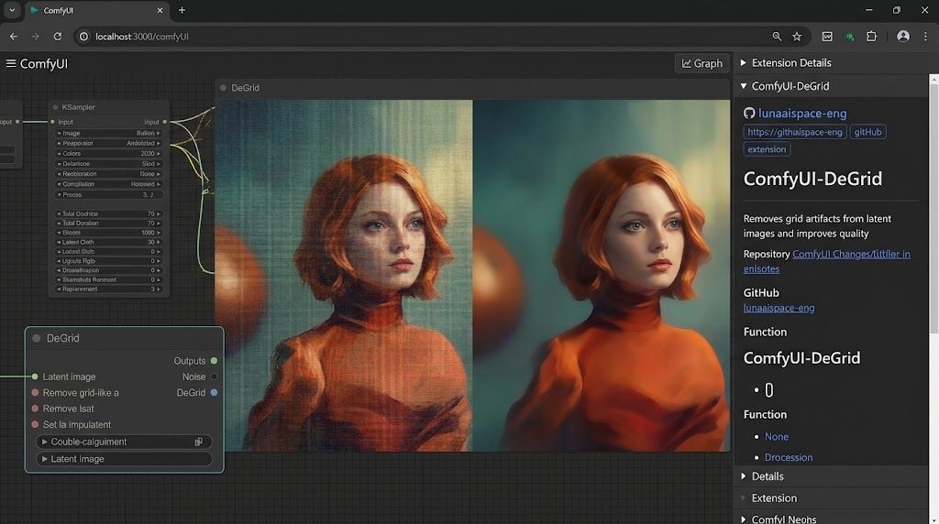Screen dimensions: 939x524
Task: Decrease the Gloom value arrow in KSampler
Action: pos(59,233)
